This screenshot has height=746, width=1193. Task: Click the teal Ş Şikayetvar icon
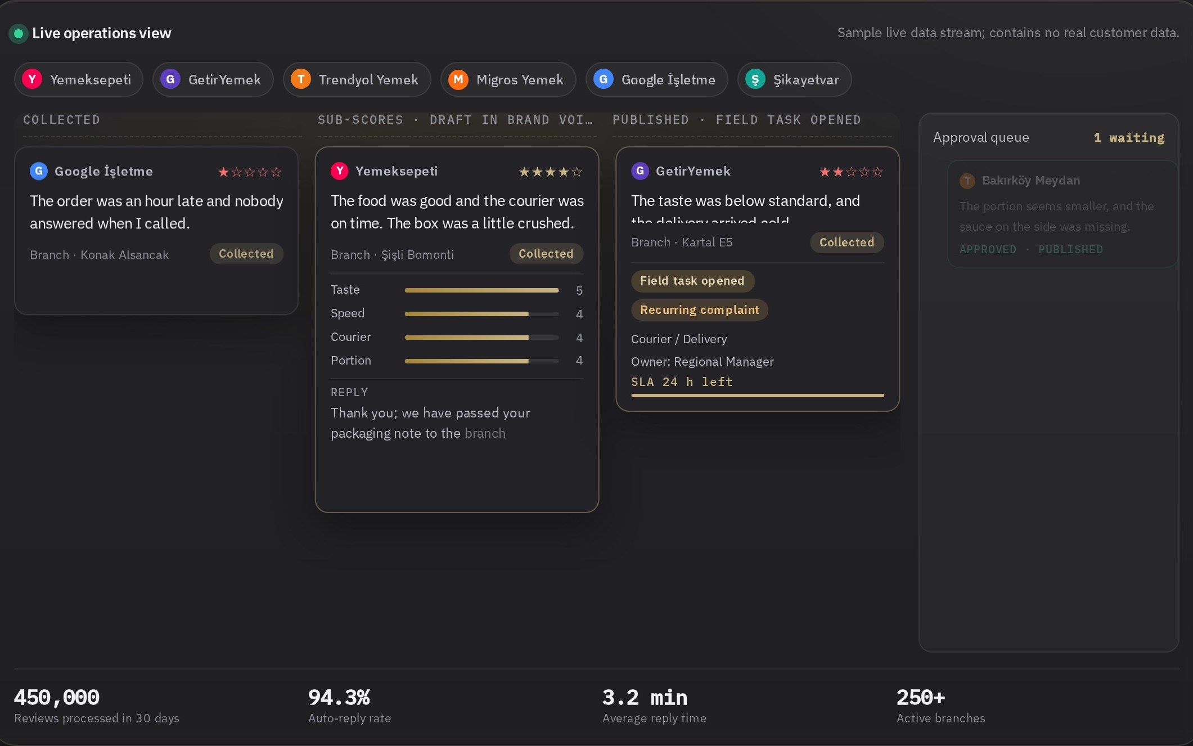[755, 79]
